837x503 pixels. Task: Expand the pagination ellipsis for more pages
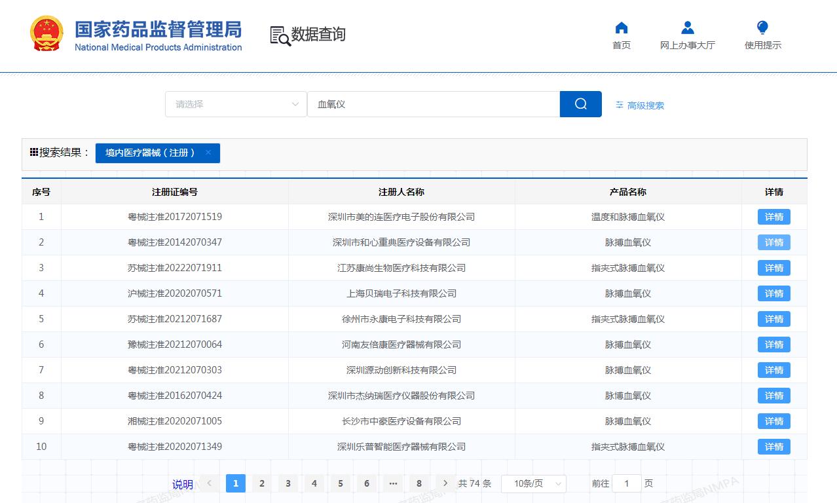(x=393, y=484)
